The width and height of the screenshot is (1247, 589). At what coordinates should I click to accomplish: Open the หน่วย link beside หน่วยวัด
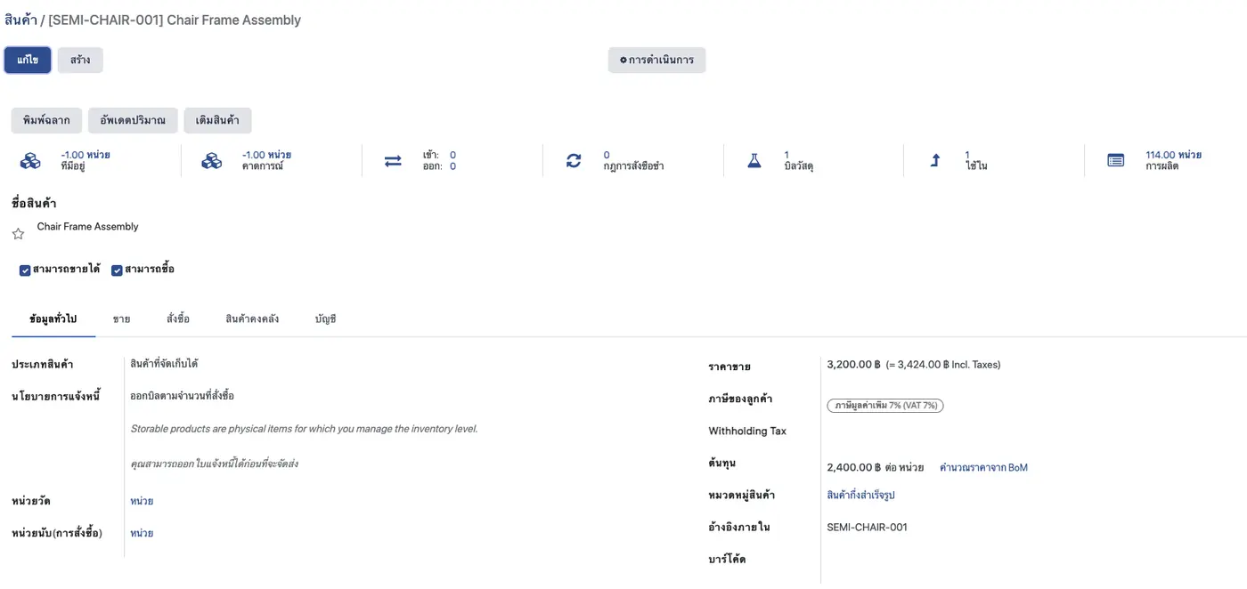142,501
